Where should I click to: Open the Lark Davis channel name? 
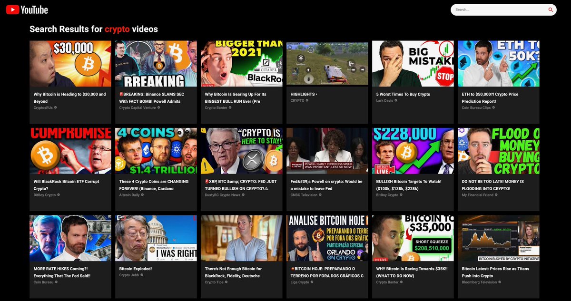click(385, 100)
